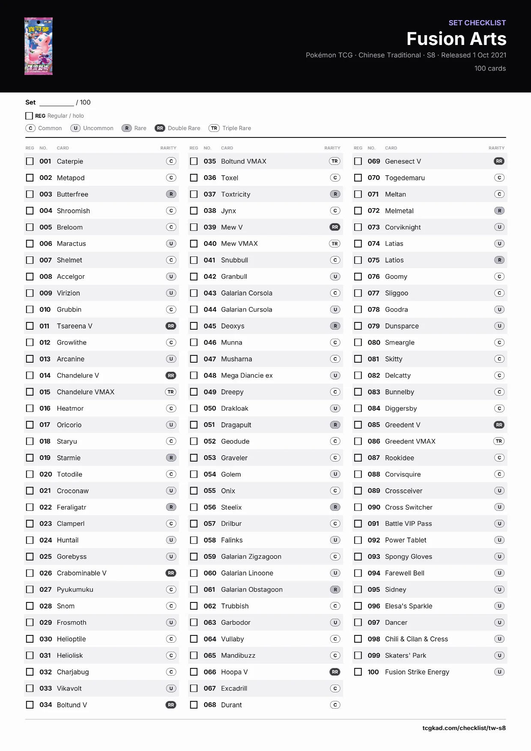Check the box for 001 Caterpie
This screenshot has height=751, width=531.
click(30, 161)
